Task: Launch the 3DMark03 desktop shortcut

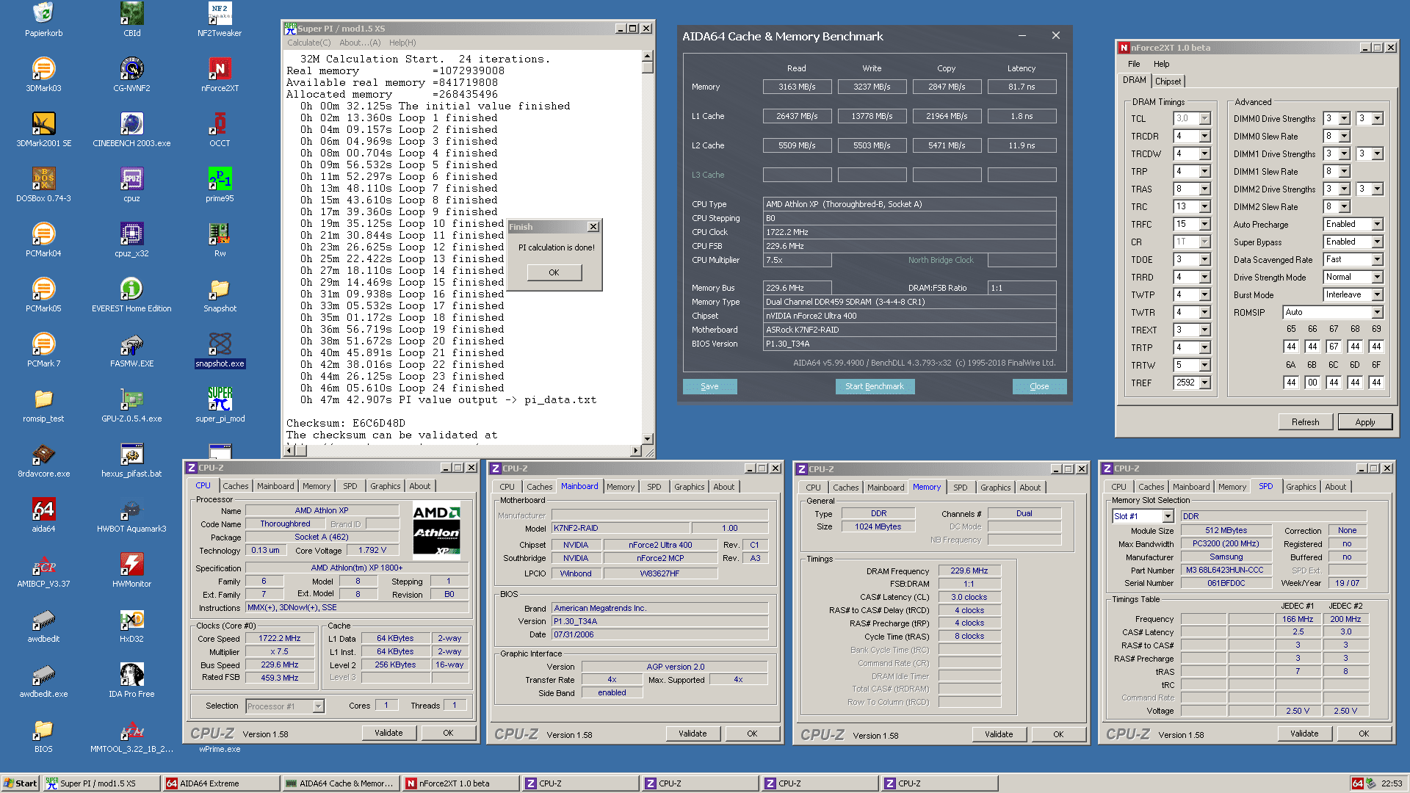Action: coord(43,75)
